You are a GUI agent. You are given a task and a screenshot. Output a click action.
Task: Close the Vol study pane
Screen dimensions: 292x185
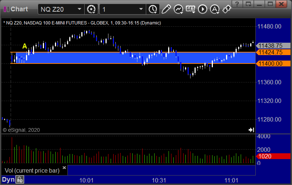coord(64,168)
